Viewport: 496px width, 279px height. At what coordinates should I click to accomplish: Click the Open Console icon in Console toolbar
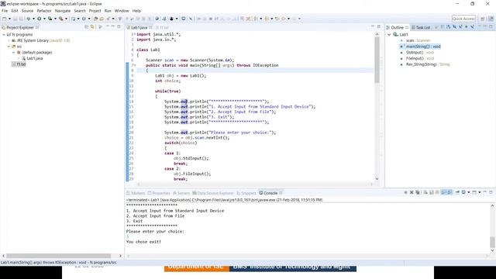tap(474, 192)
